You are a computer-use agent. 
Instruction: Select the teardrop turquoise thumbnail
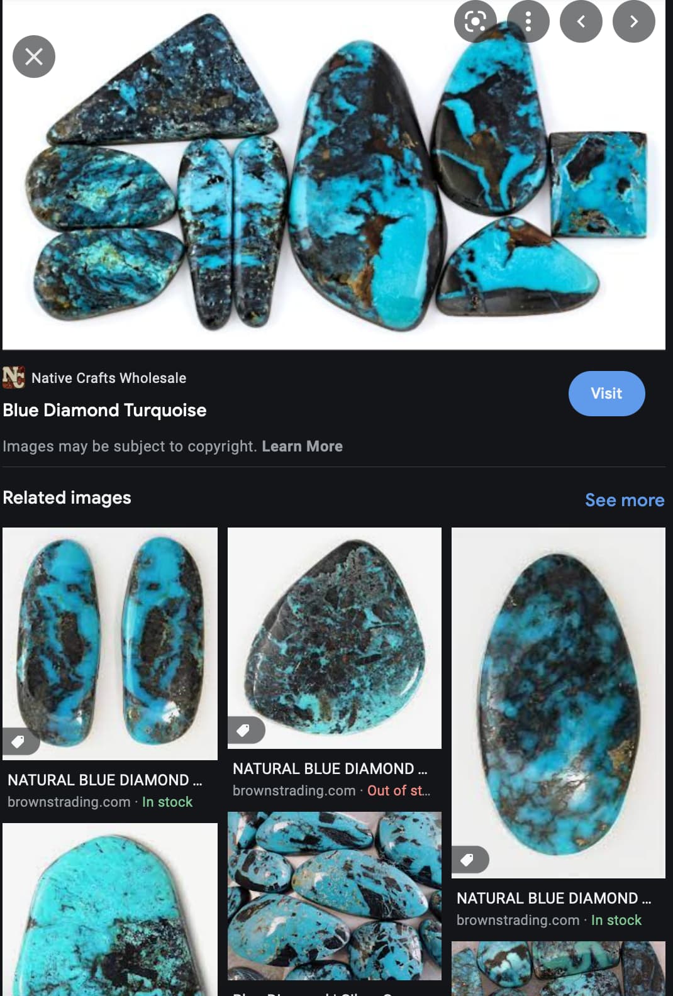[335, 638]
